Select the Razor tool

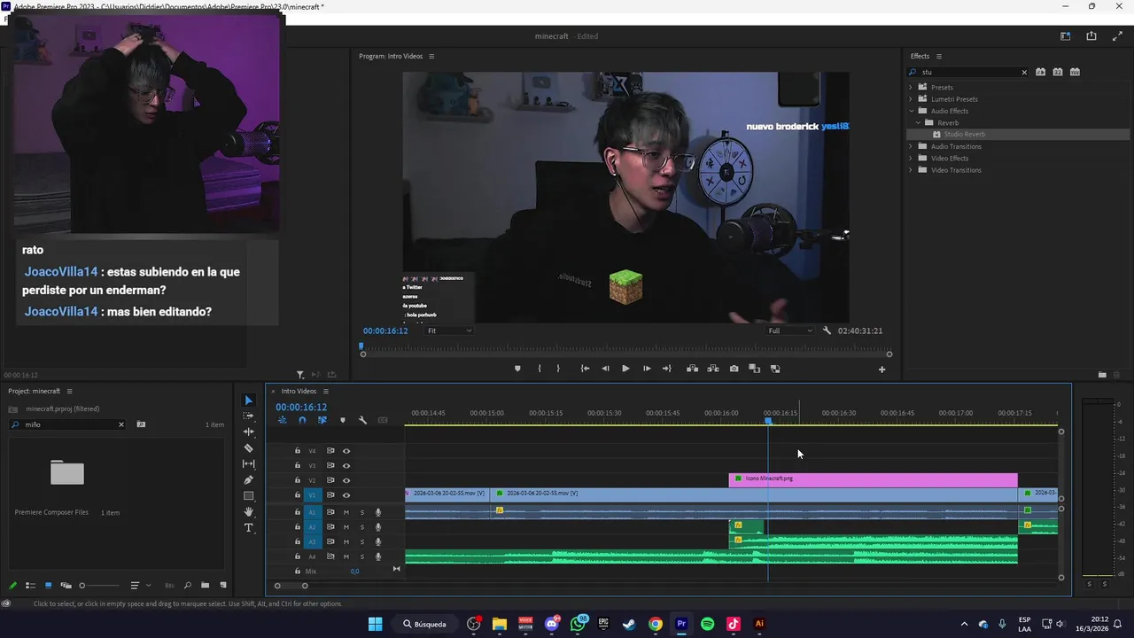tap(248, 448)
